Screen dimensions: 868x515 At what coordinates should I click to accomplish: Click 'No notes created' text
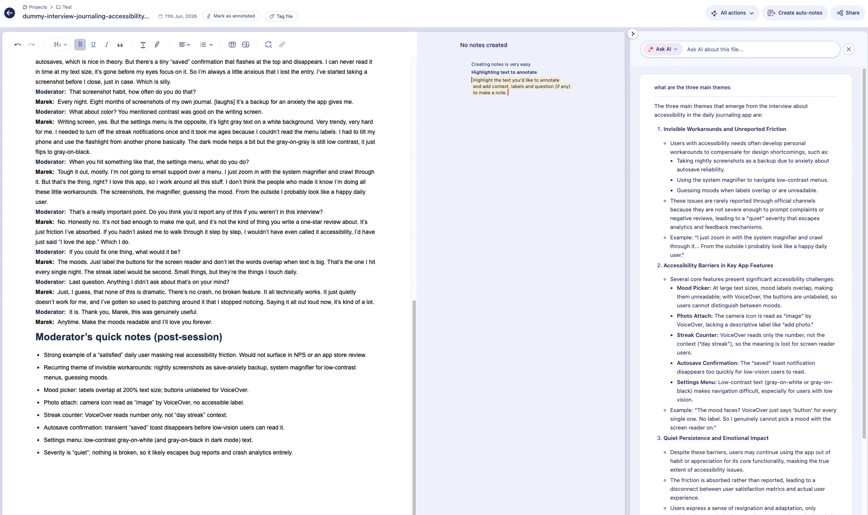[x=483, y=45]
